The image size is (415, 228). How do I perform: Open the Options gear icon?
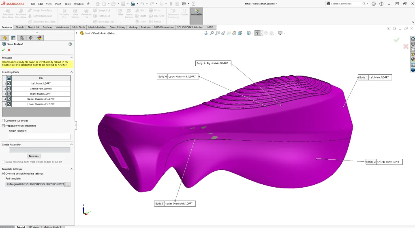(x=184, y=4)
